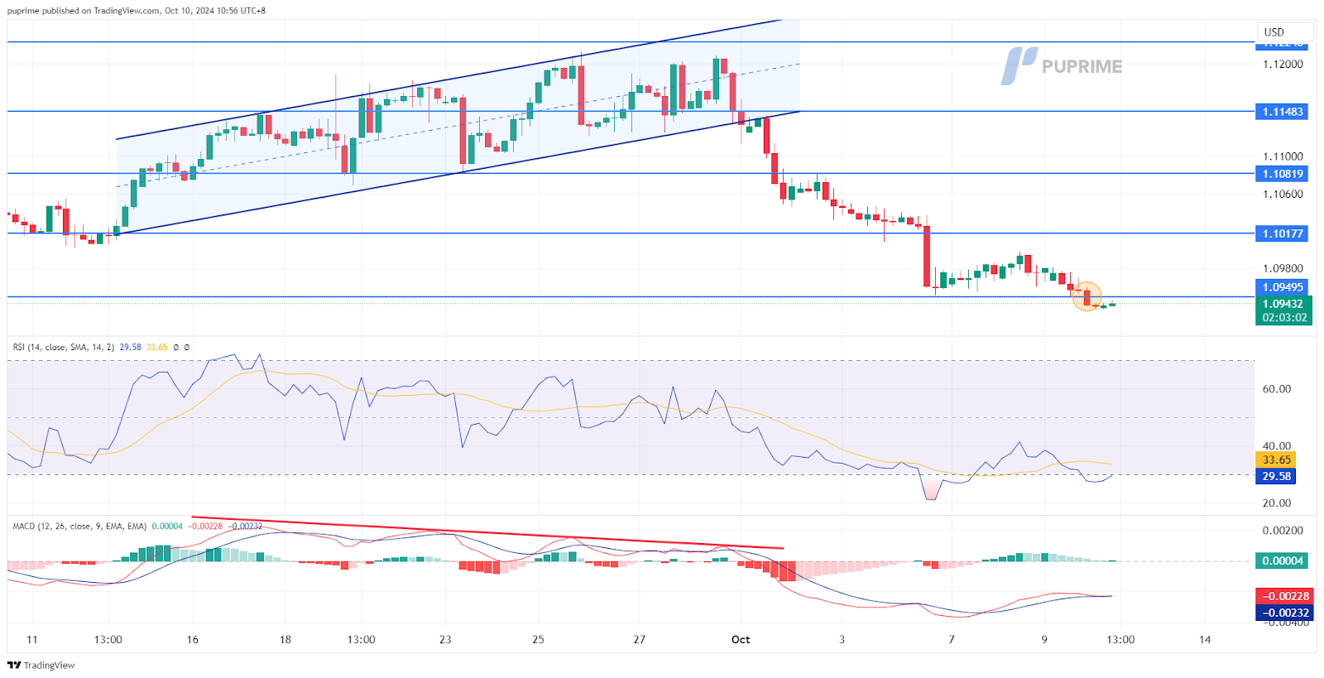This screenshot has height=678, width=1324.
Task: Click the 11 date label on time axis
Action: point(32,639)
